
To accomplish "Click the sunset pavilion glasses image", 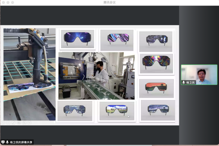I will (156, 88).
